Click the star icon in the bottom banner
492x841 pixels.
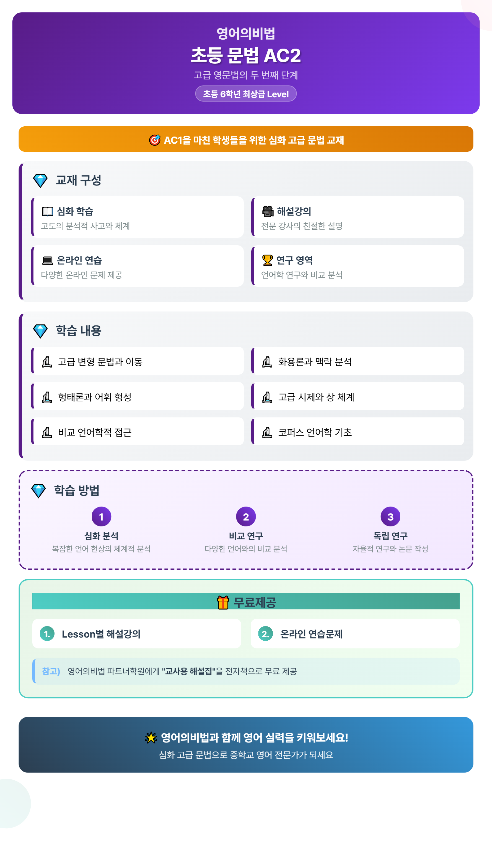[x=151, y=738]
